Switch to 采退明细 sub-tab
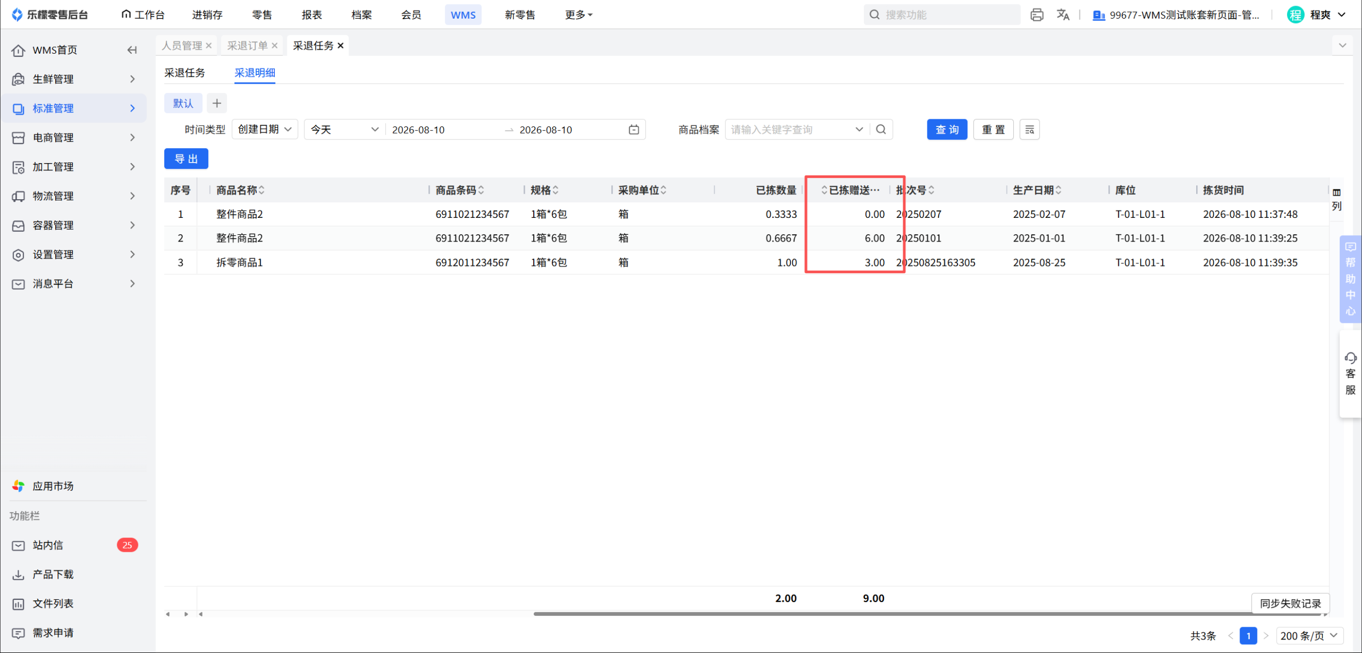This screenshot has width=1362, height=653. pos(255,73)
